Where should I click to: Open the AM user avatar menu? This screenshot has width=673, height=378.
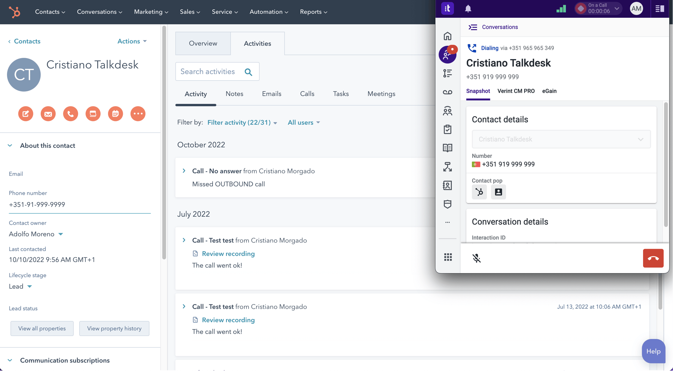click(636, 9)
